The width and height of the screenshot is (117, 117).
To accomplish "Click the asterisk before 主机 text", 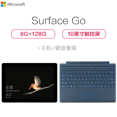I will tap(39, 48).
